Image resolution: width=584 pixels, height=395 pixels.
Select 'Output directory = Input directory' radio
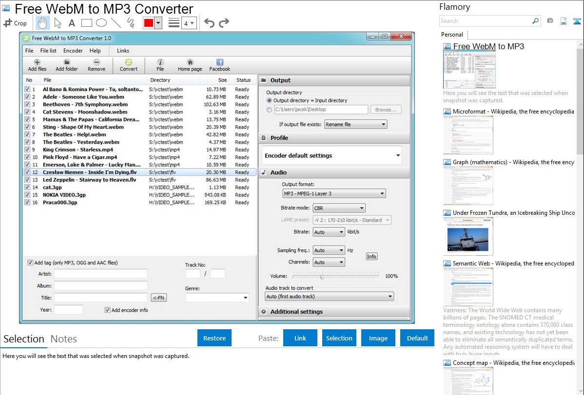pyautogui.click(x=270, y=100)
